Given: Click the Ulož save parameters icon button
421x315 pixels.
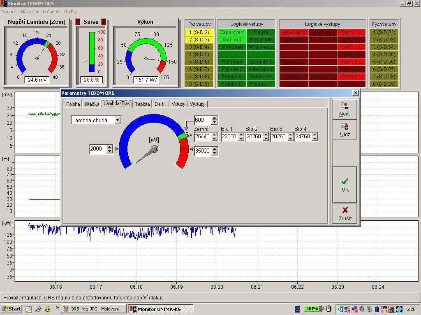Looking at the screenshot, I should coord(345,130).
